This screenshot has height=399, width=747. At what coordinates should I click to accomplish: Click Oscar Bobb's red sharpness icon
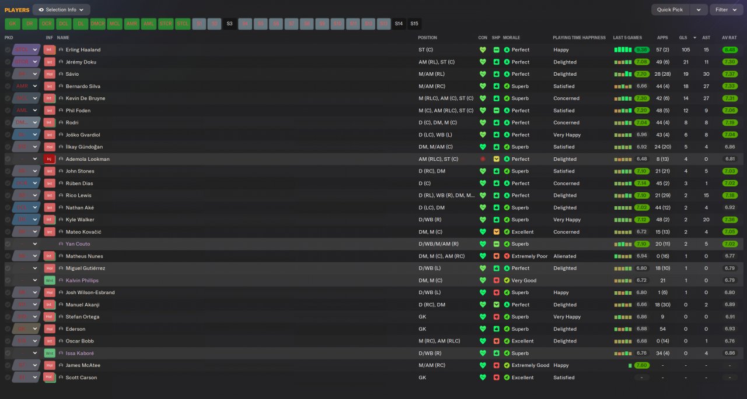(x=496, y=341)
